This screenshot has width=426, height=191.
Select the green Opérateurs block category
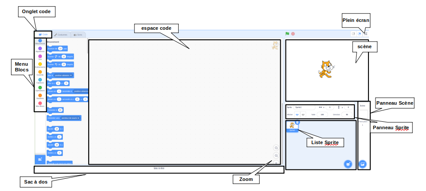pos(40,88)
